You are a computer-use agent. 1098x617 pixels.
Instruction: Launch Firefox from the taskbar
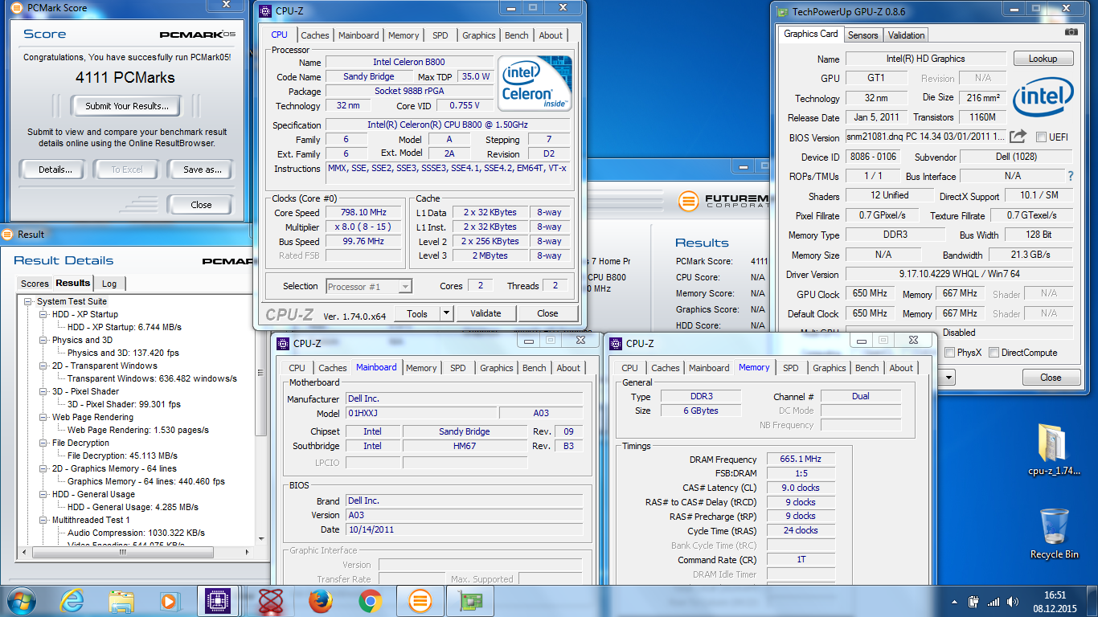(x=321, y=601)
